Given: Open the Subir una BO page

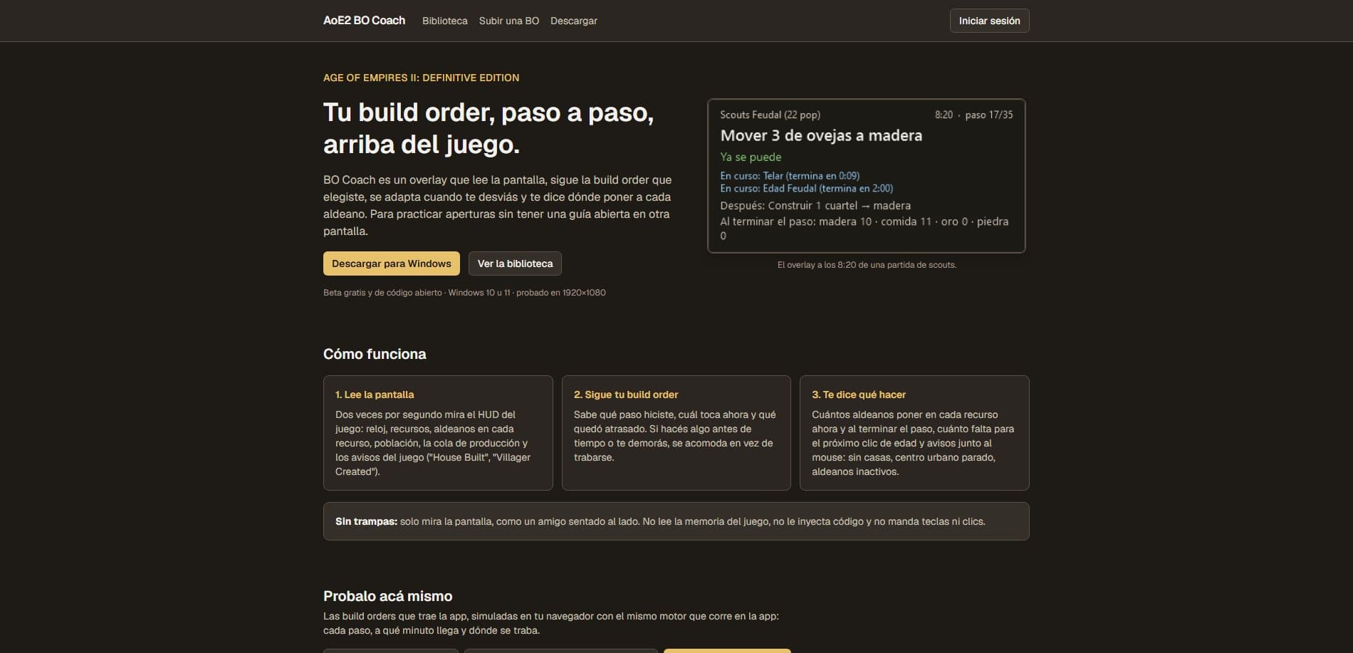Looking at the screenshot, I should coord(509,21).
